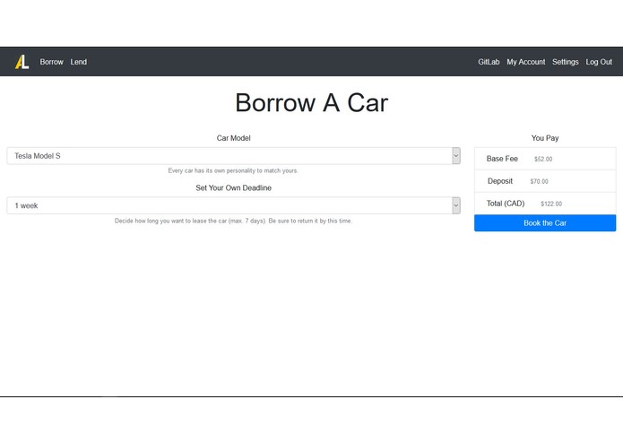623x443 pixels.
Task: Go to My Account
Action: pos(525,62)
